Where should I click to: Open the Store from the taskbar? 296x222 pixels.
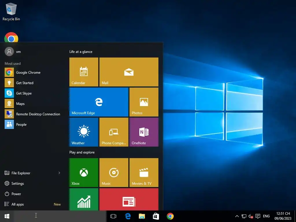click(156, 216)
